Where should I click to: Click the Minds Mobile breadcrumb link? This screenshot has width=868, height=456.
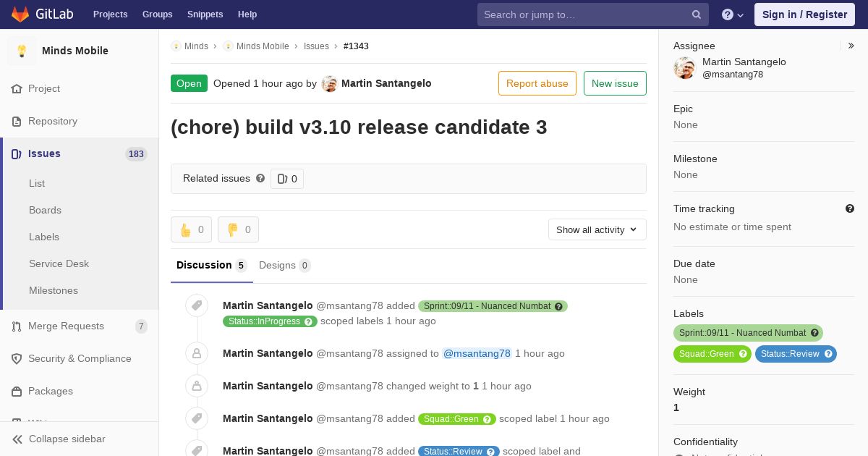tap(263, 46)
